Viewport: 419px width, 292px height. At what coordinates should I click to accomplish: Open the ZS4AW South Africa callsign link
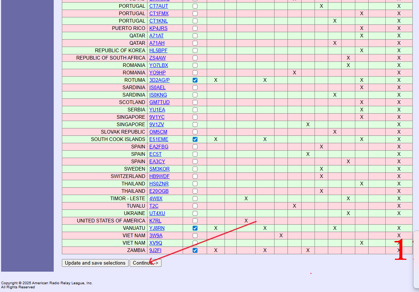tap(157, 58)
